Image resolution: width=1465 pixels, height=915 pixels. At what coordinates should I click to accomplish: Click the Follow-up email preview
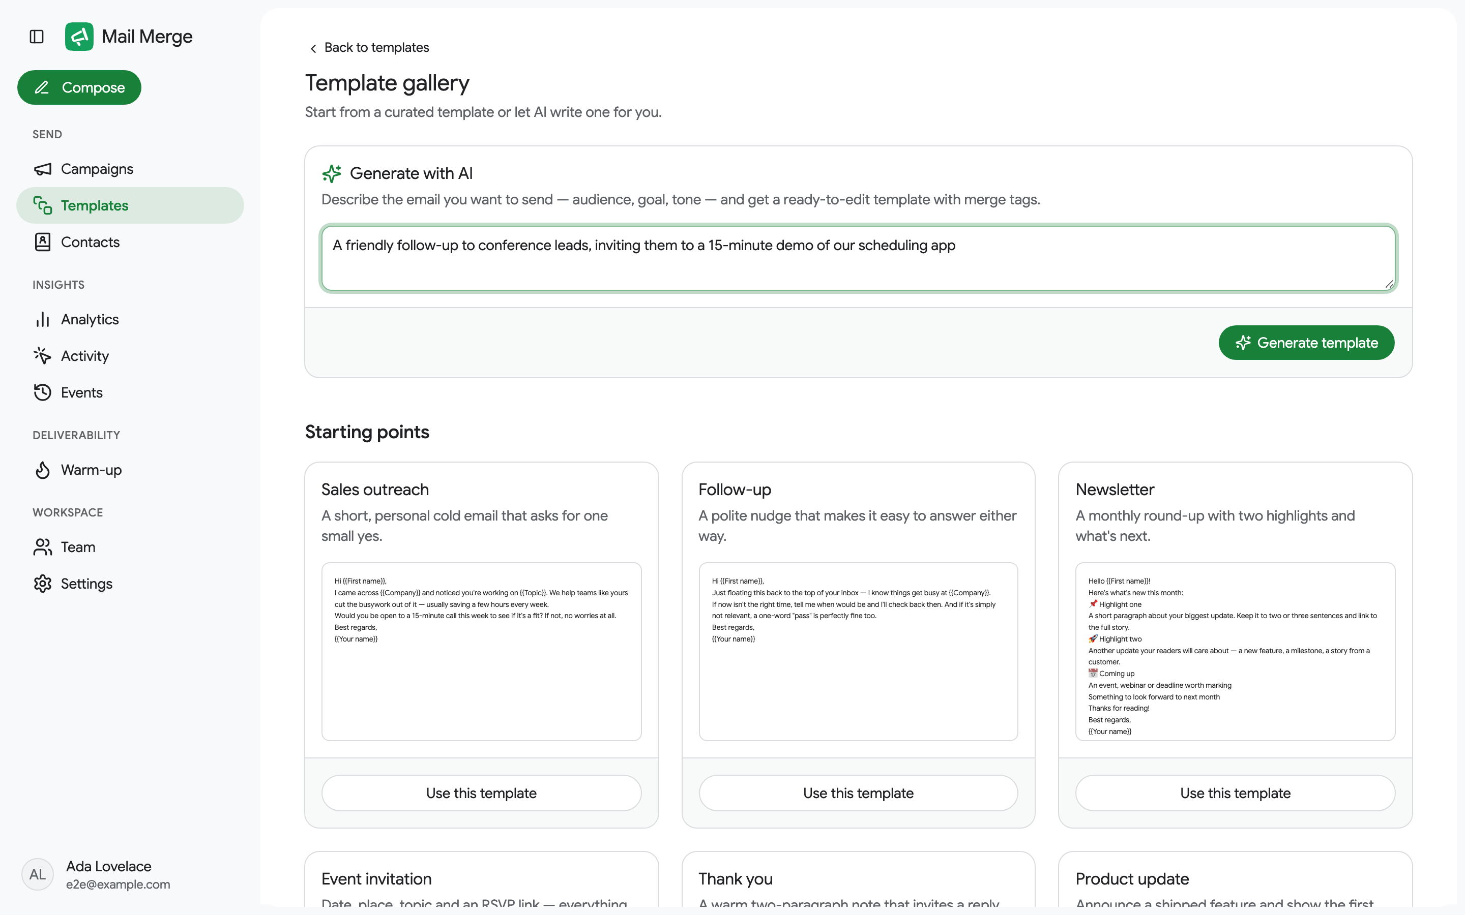point(859,652)
